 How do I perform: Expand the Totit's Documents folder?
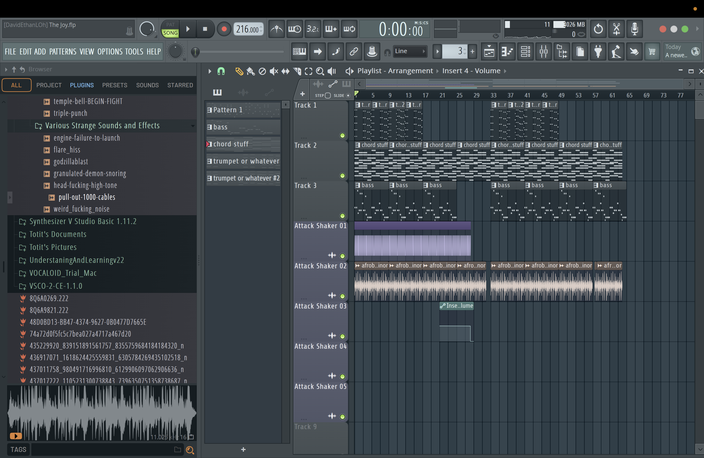pos(23,235)
